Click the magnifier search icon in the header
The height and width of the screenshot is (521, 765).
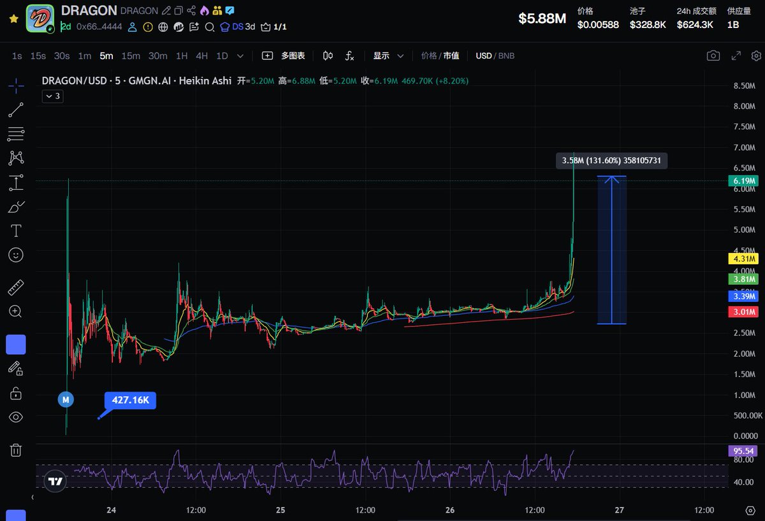[209, 27]
